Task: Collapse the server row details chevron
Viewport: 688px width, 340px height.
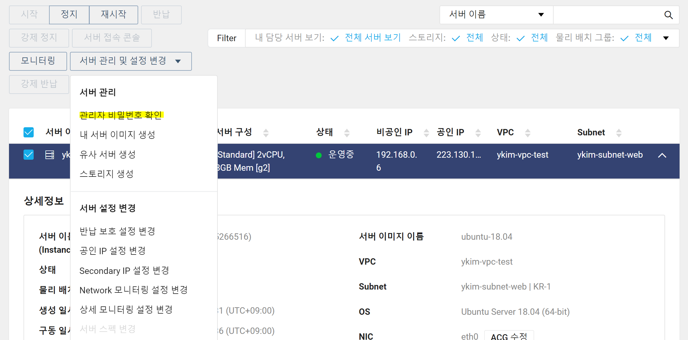Action: point(662,155)
